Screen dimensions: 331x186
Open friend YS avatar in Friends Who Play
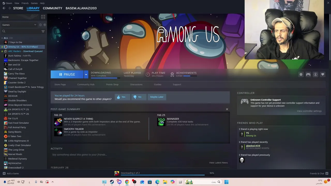[242, 134]
